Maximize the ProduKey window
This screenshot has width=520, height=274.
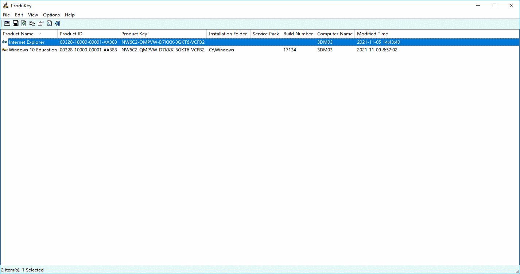pyautogui.click(x=494, y=5)
